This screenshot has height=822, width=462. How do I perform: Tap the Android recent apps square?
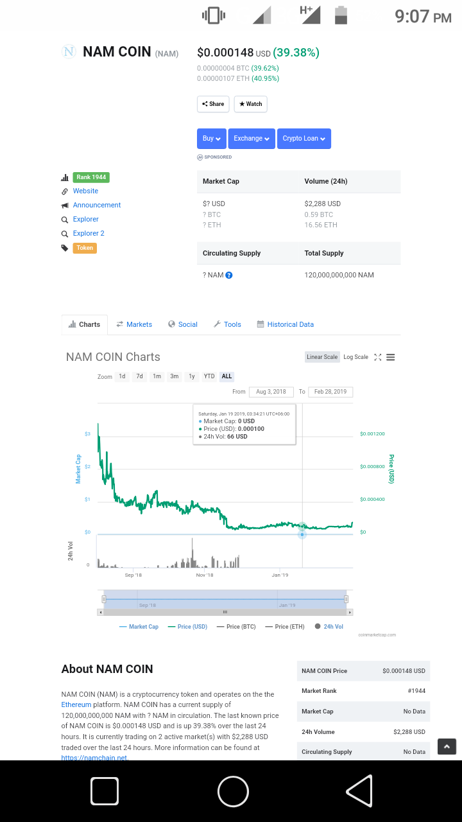[x=105, y=791]
